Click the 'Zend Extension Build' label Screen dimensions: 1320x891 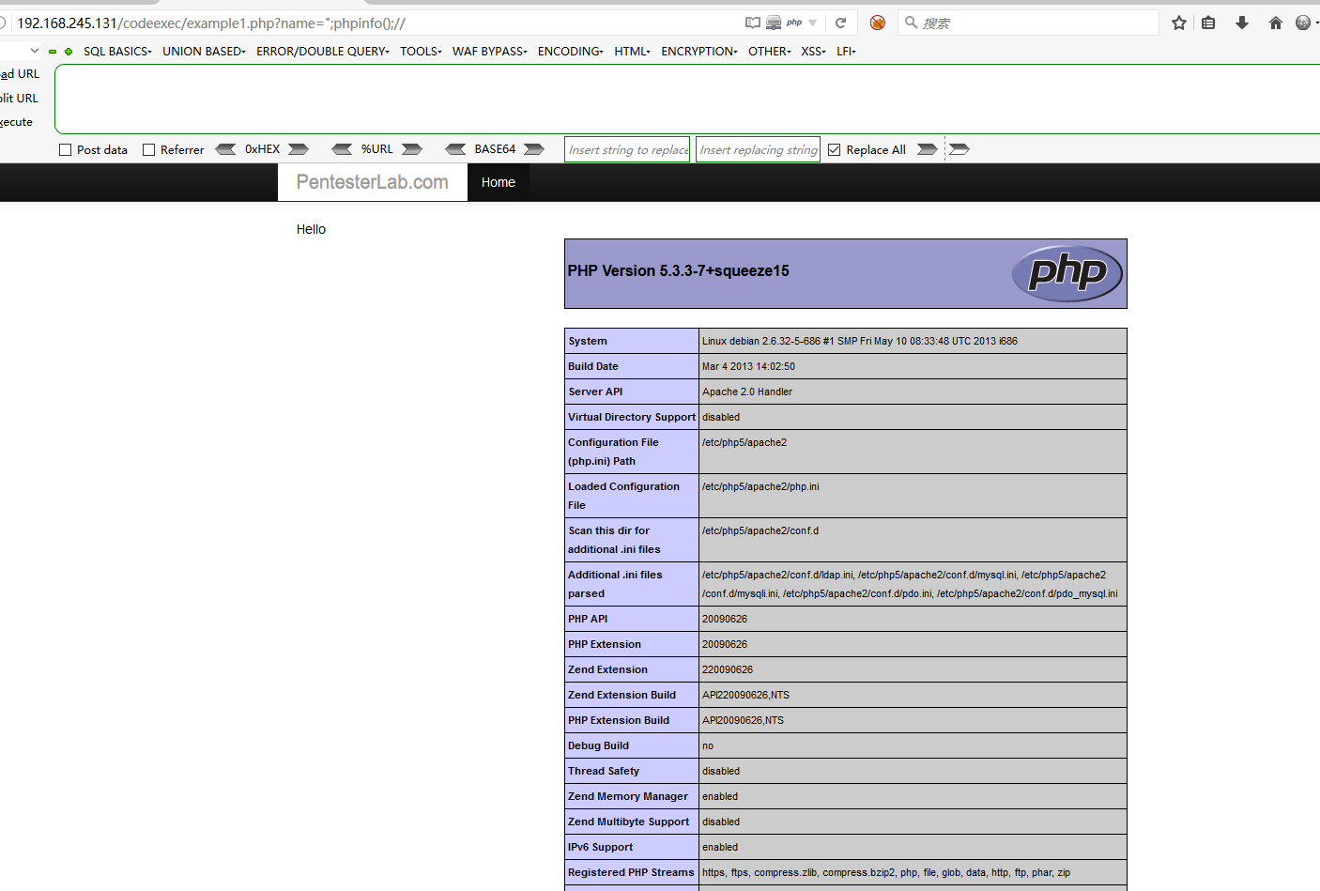pyautogui.click(x=622, y=696)
